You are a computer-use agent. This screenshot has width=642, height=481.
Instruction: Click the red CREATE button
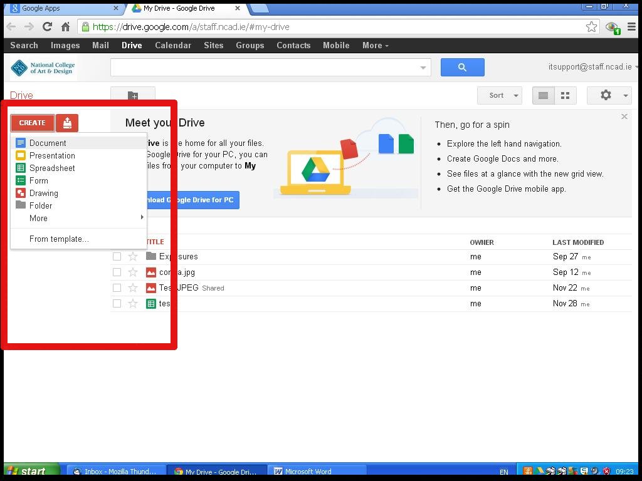point(33,123)
